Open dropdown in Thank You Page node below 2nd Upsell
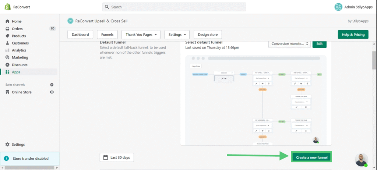This screenshot has width=377, height=170. click(x=301, y=102)
